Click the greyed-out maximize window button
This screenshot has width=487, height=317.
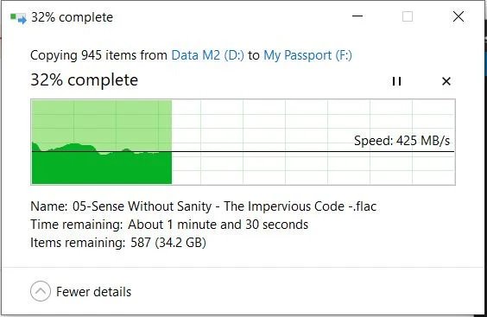408,16
